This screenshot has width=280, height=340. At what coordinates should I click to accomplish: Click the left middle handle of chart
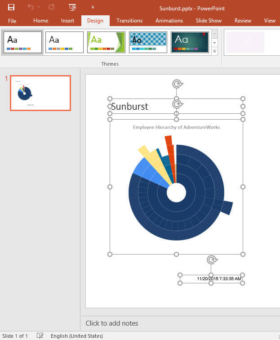point(110,187)
